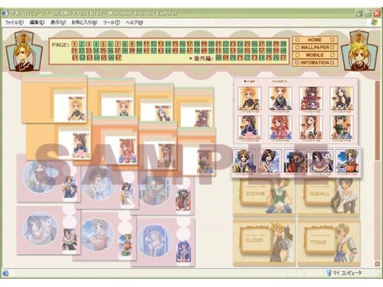Go to page 45

[x=175, y=51]
